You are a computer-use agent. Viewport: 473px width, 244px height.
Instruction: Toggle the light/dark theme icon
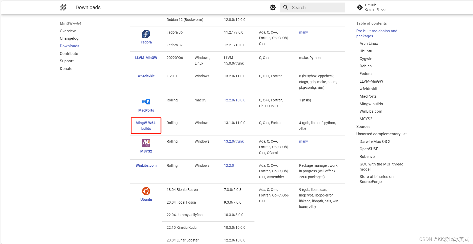pyautogui.click(x=273, y=7)
